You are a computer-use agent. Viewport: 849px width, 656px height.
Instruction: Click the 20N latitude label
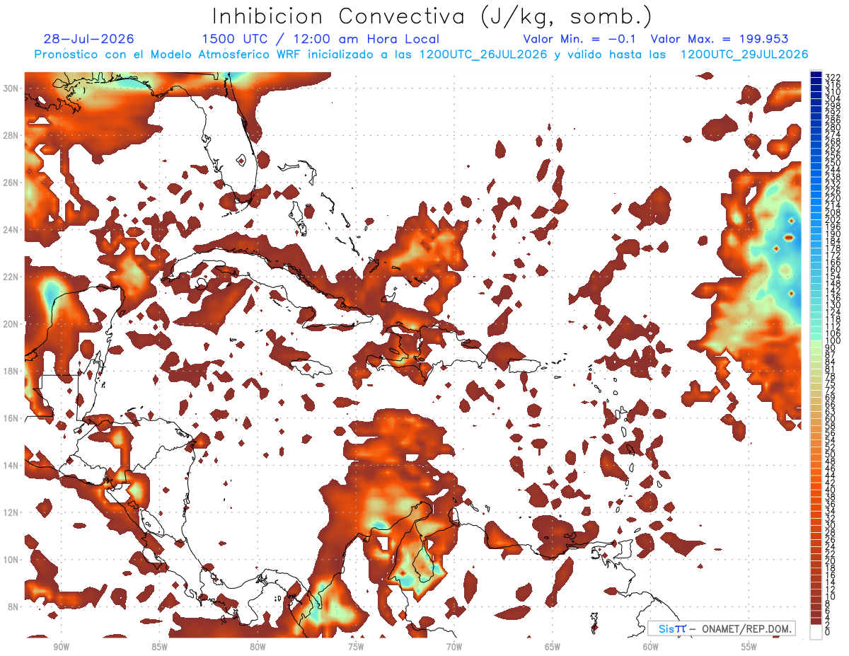(x=11, y=323)
